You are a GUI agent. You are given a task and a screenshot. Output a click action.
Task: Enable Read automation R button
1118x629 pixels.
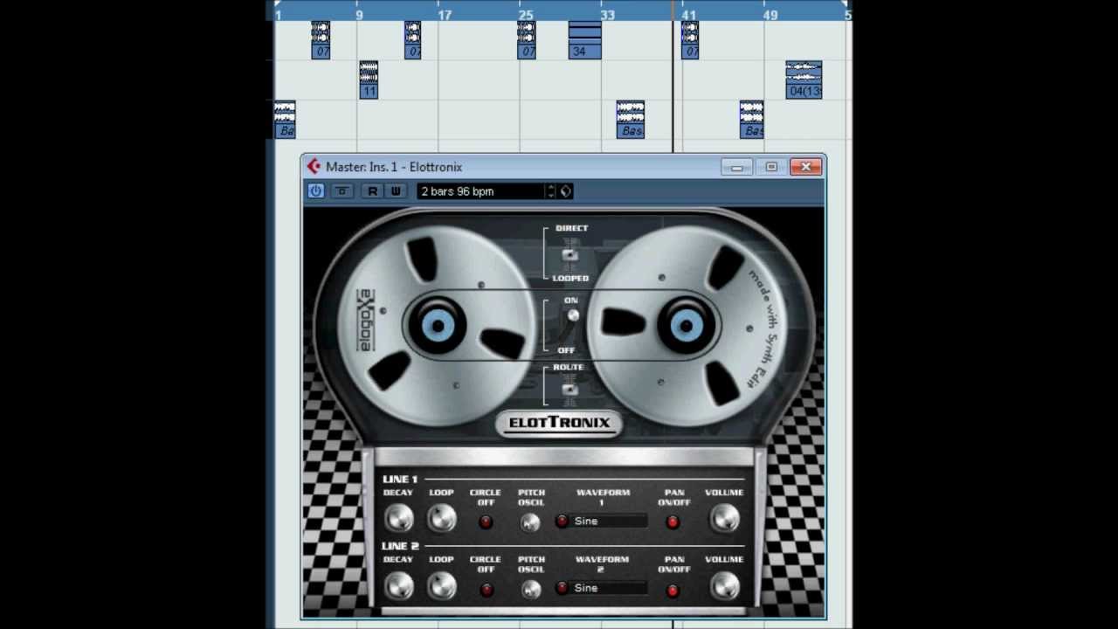coord(373,190)
